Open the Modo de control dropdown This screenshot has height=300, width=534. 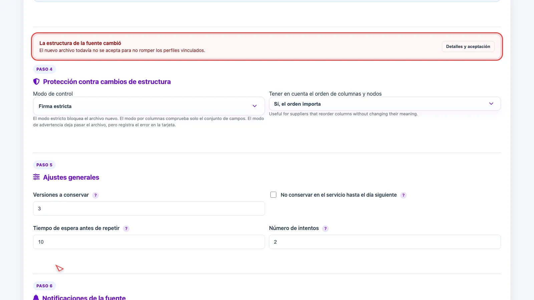tap(149, 106)
